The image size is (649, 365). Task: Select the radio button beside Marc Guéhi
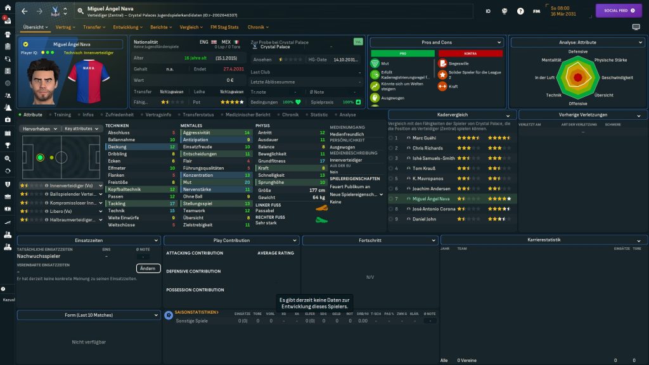point(391,138)
